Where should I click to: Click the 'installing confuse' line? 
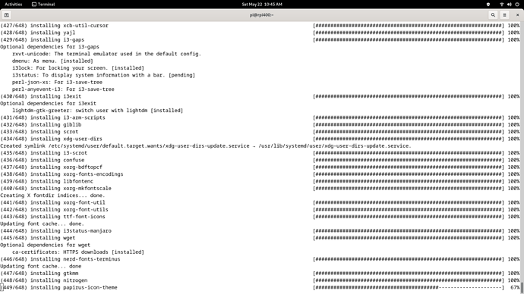[x=42, y=160]
